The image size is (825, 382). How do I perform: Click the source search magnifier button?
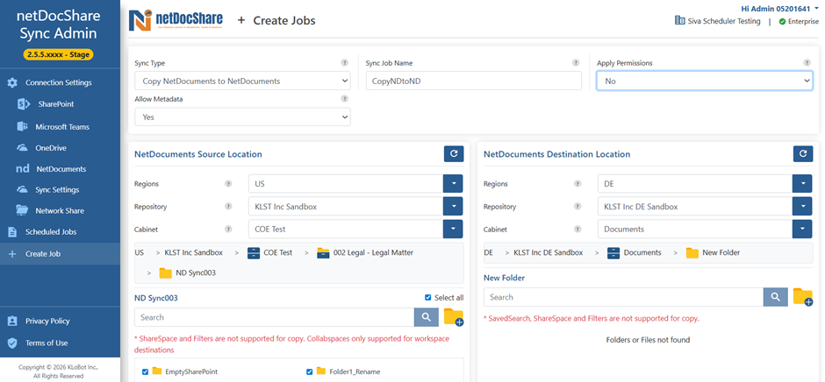427,317
